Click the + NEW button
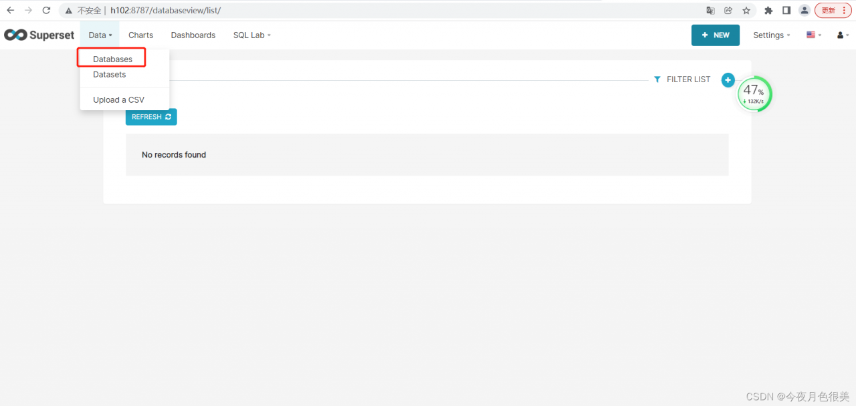 coord(716,35)
